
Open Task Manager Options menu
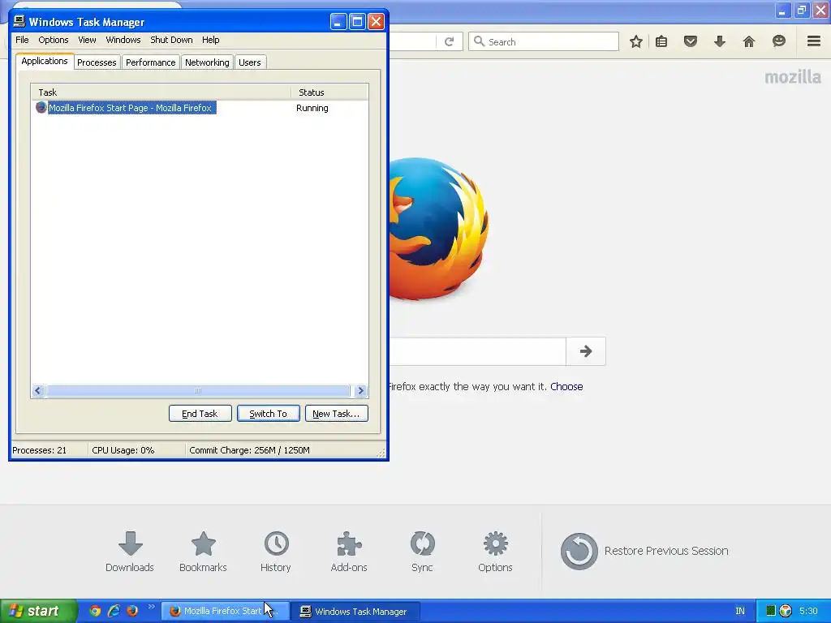pos(53,40)
